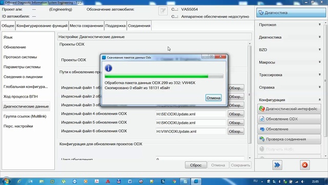The image size is (328, 185).
Task: Click the H:\SE\ODXUpdate.xml path field
Action: pyautogui.click(x=191, y=114)
